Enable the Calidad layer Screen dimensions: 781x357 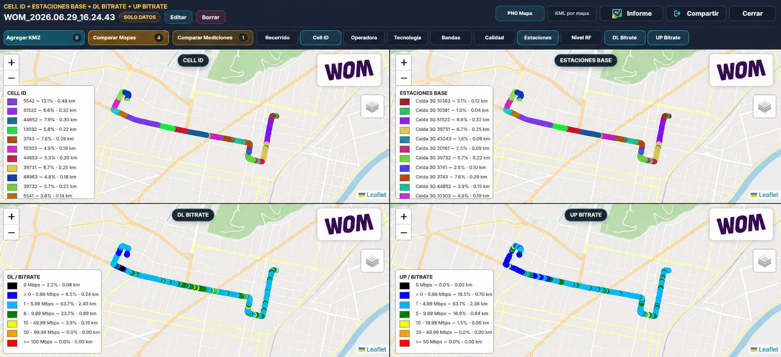coord(494,37)
